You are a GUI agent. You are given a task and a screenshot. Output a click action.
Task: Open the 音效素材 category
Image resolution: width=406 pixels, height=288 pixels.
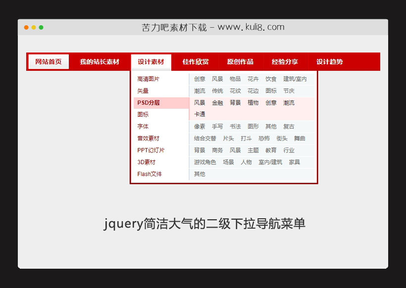click(149, 138)
